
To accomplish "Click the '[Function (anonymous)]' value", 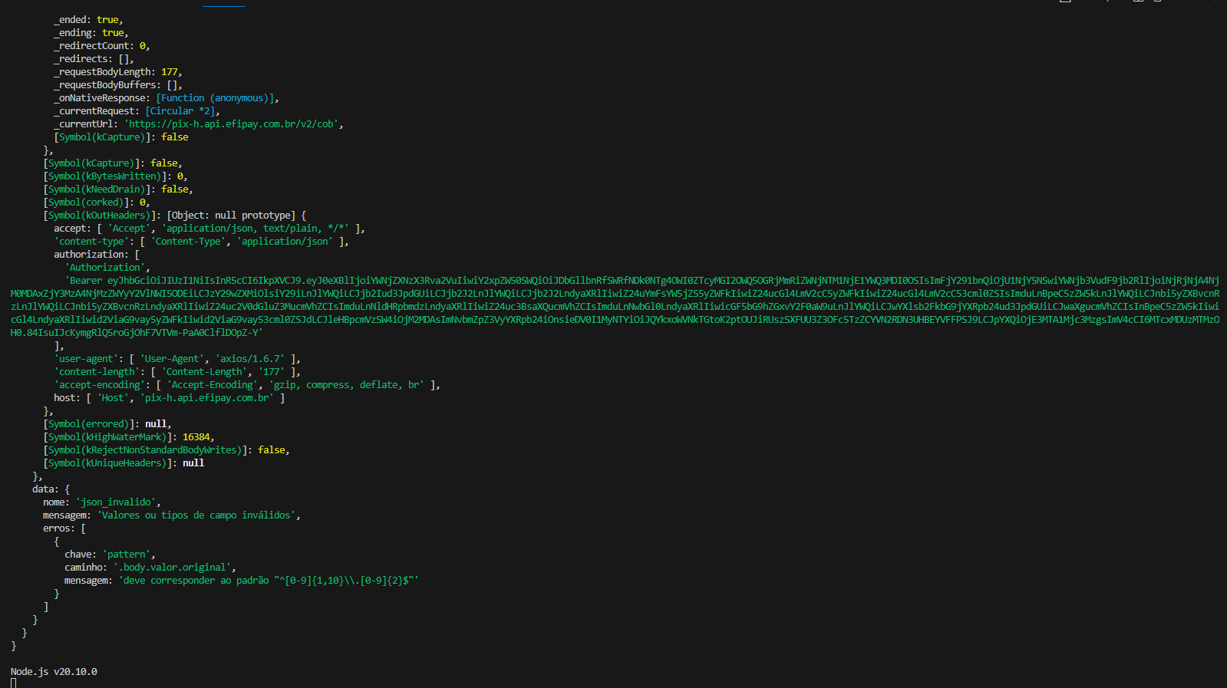I will tap(214, 98).
